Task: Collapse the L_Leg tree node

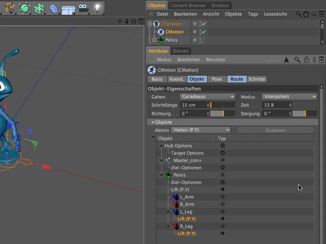Action: tap(168, 211)
